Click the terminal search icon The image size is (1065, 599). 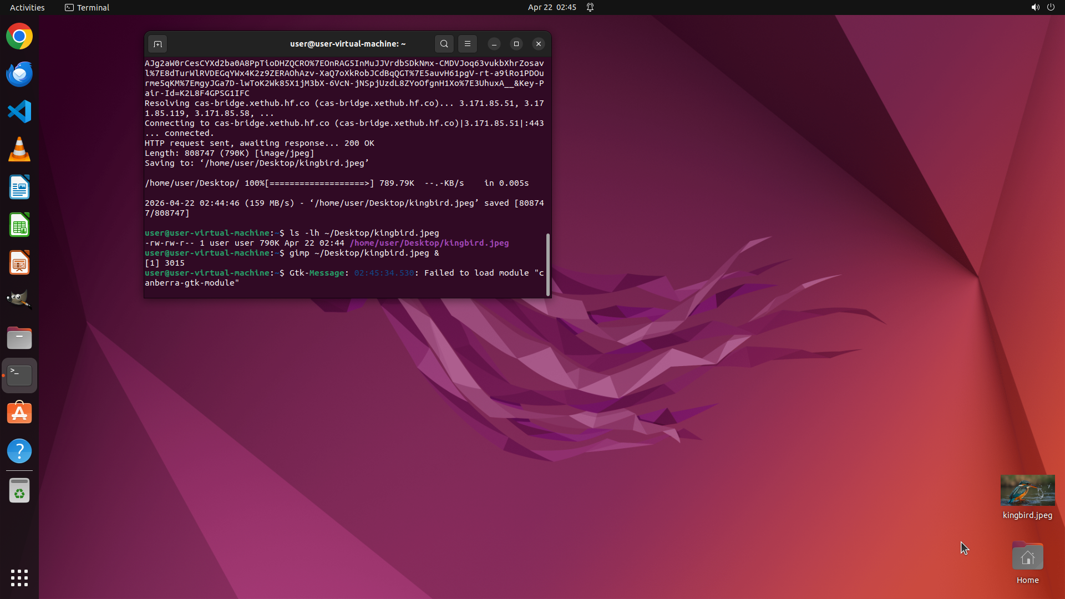(x=444, y=44)
